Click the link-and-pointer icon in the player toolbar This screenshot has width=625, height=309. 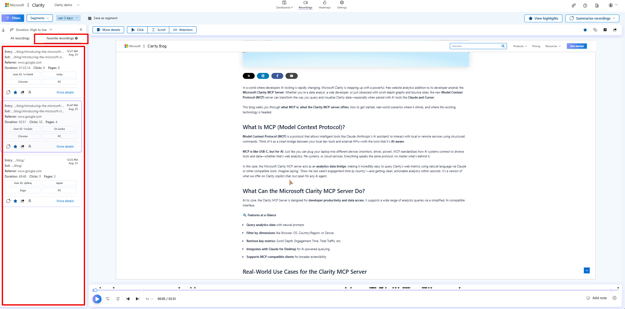(x=595, y=30)
